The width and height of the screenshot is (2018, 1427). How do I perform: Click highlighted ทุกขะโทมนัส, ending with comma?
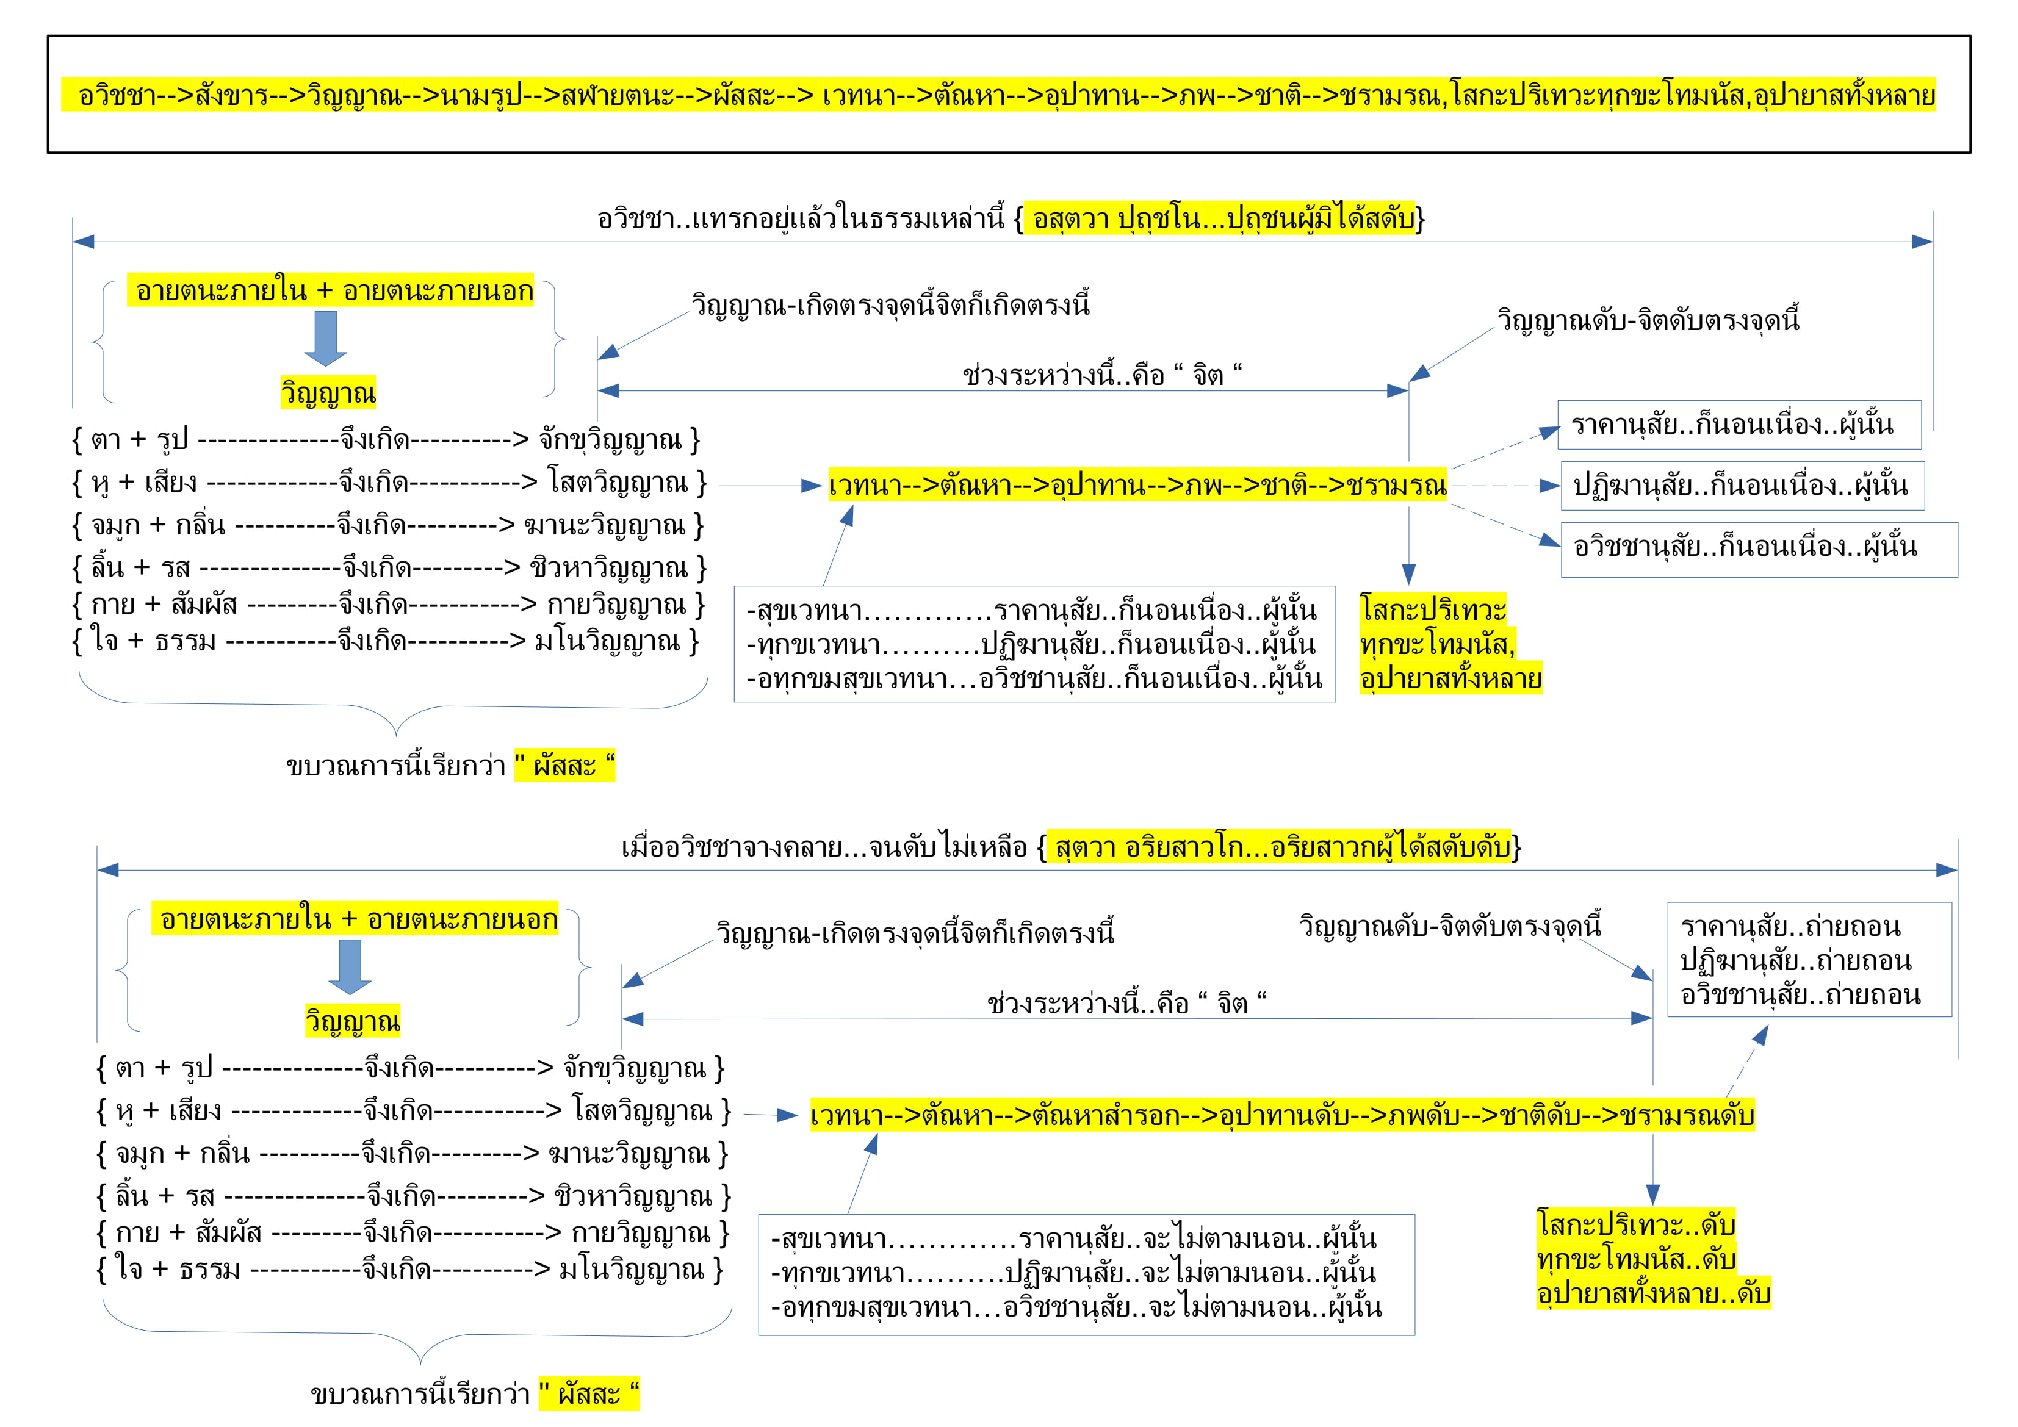tap(1438, 644)
